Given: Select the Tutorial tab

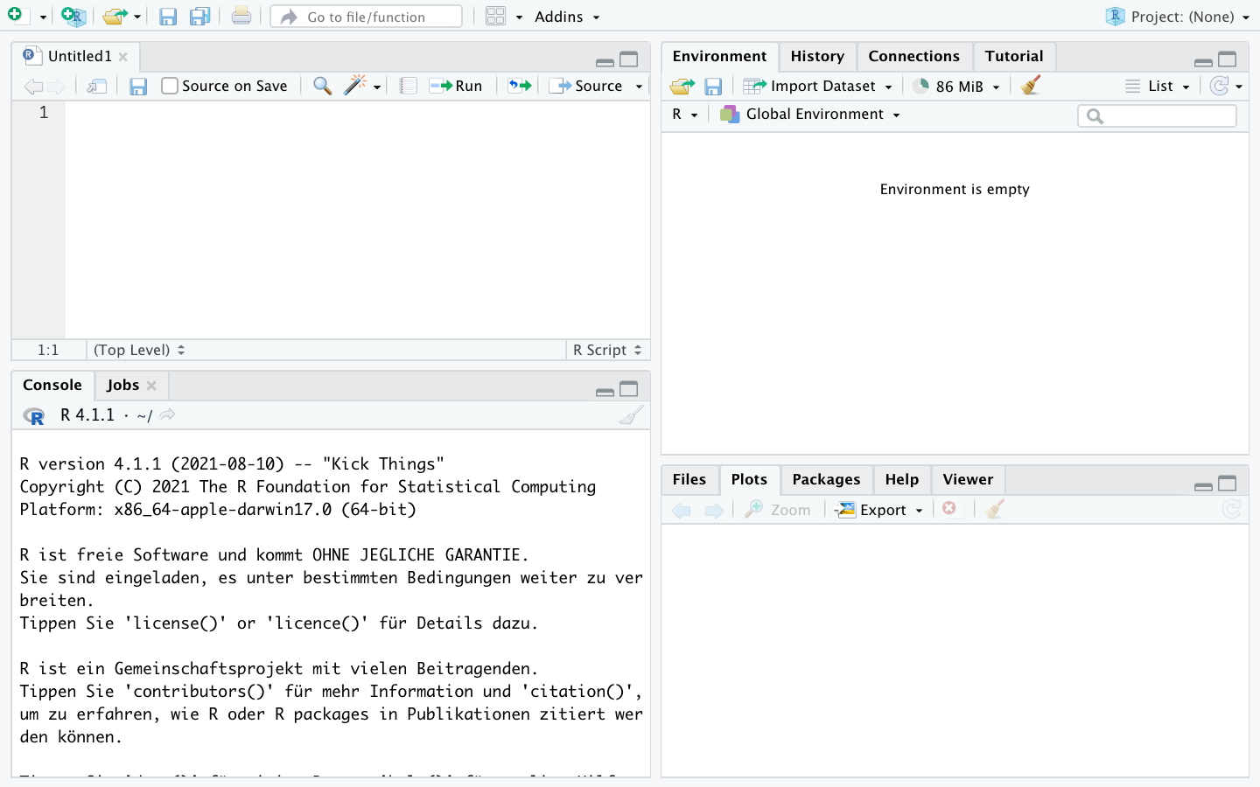Looking at the screenshot, I should [1013, 56].
